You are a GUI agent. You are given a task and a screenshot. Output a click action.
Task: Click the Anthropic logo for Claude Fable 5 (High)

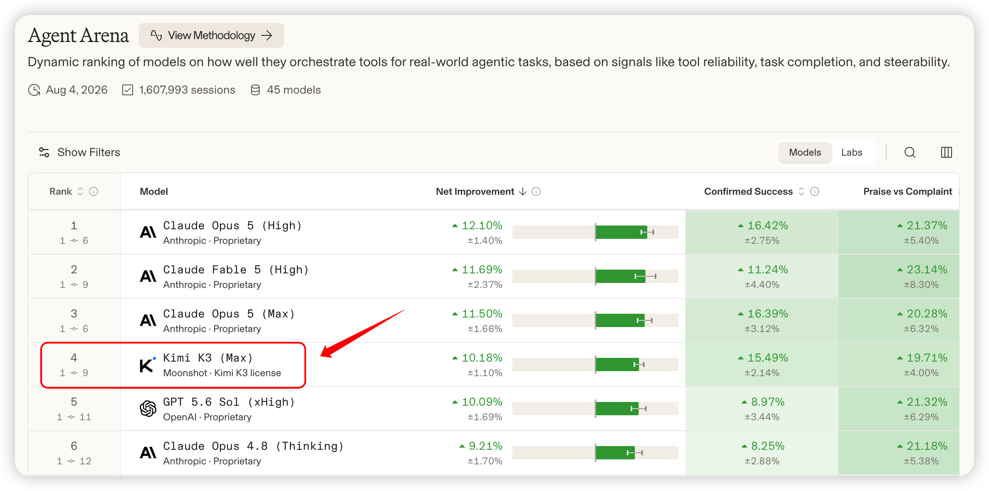tap(148, 276)
